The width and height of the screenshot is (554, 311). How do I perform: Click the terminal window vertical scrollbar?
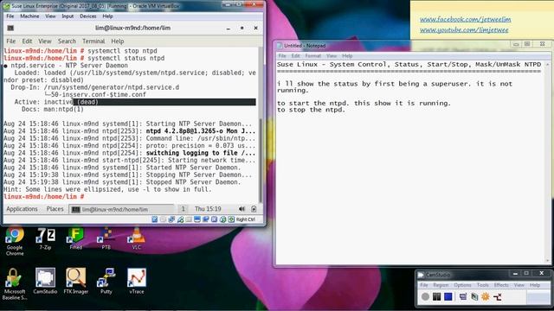point(261,124)
